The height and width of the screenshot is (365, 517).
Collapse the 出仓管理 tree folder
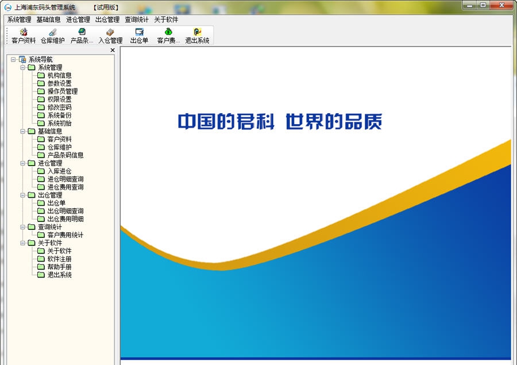23,195
